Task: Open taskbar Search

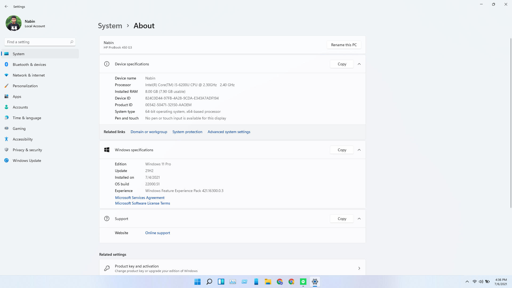Action: (209, 282)
